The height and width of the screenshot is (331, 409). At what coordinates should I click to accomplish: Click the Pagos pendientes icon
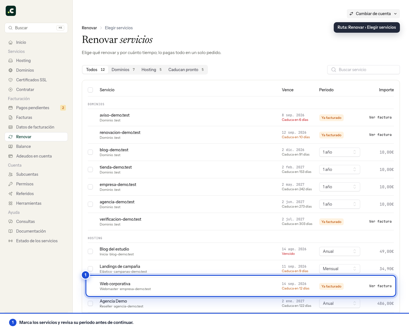(11, 108)
